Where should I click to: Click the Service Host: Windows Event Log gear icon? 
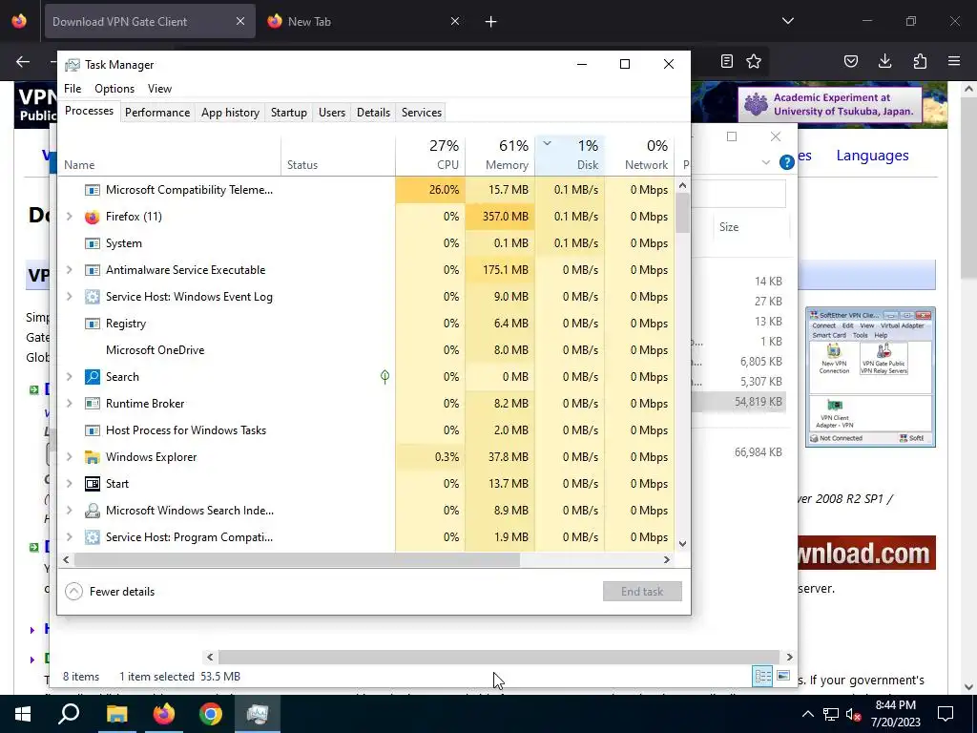point(93,298)
